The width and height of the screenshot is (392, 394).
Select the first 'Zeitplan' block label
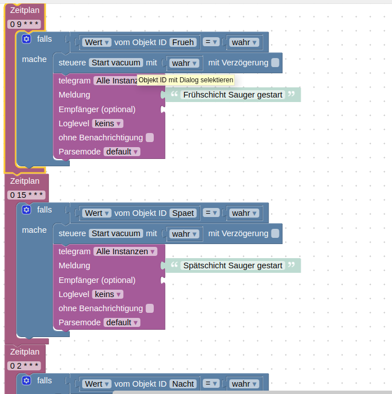(25, 10)
